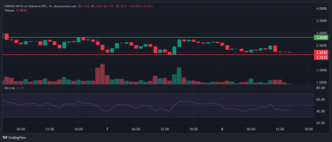
Task: Click the TradingView logo
Action: coord(14,138)
